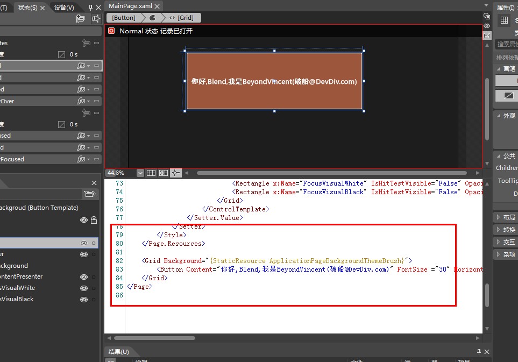
Task: Click the highlighted fit-width icon at design right edge
Action: pyautogui.click(x=487, y=36)
